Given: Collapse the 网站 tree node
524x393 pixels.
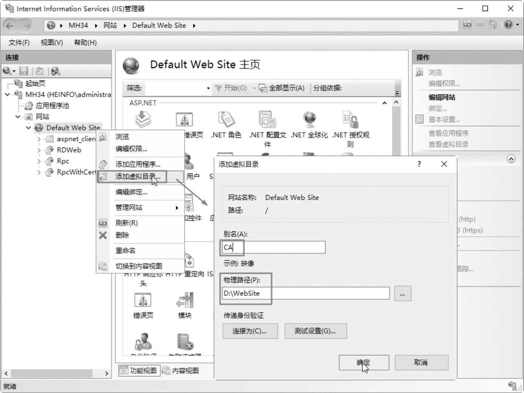Looking at the screenshot, I should (x=18, y=117).
